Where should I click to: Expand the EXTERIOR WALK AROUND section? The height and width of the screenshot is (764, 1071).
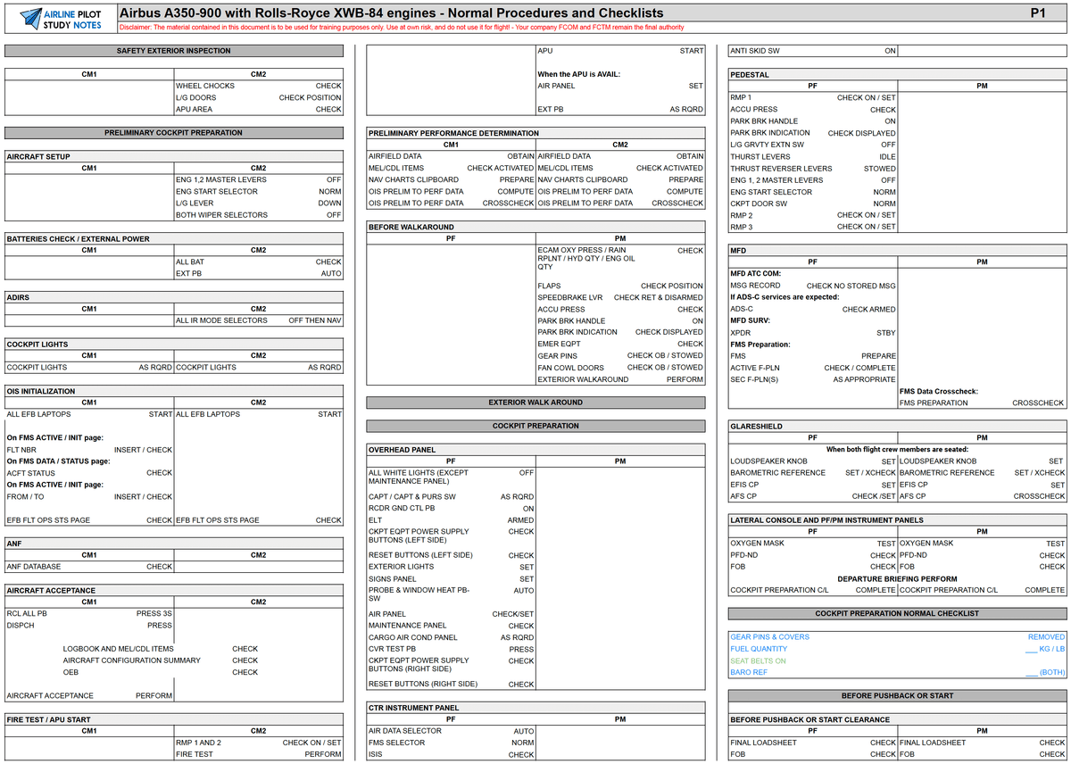[534, 402]
